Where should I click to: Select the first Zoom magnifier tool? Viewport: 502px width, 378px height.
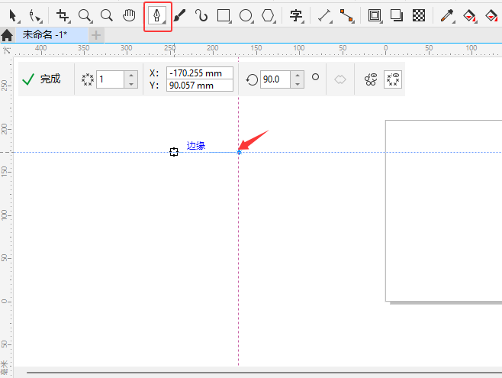coord(85,15)
